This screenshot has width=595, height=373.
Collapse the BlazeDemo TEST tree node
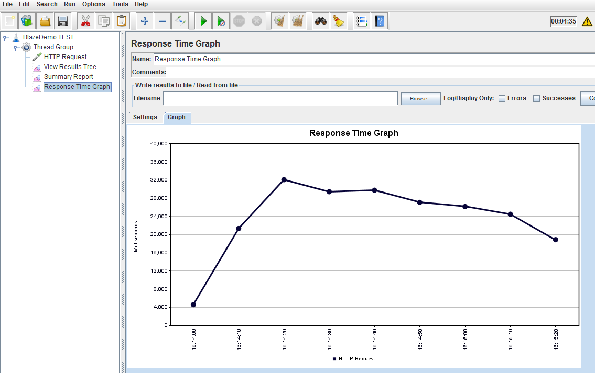(x=5, y=38)
